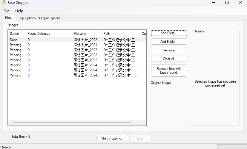Viewport: 247px width, 149px height.
Task: Click the Face Cropper app icon in title bar
Action: (x=4, y=2)
